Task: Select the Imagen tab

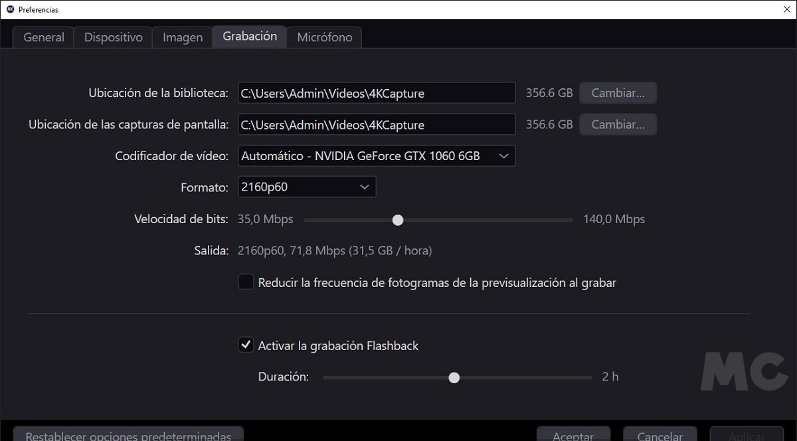Action: 183,37
